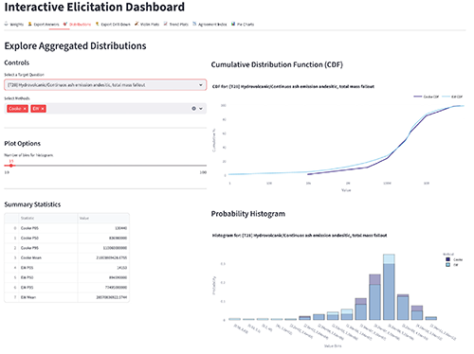The image size is (474, 354).
Task: Click the Cooke Mean value cell
Action: (103, 257)
